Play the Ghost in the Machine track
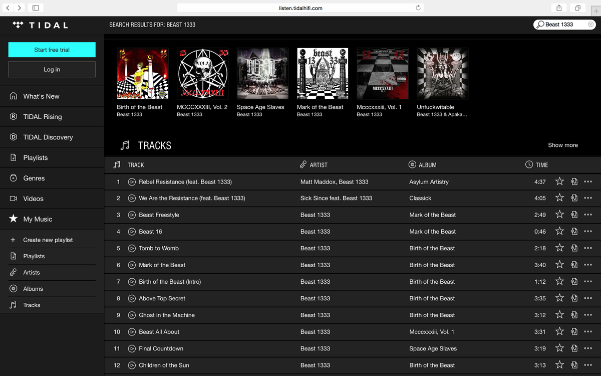 click(x=132, y=315)
